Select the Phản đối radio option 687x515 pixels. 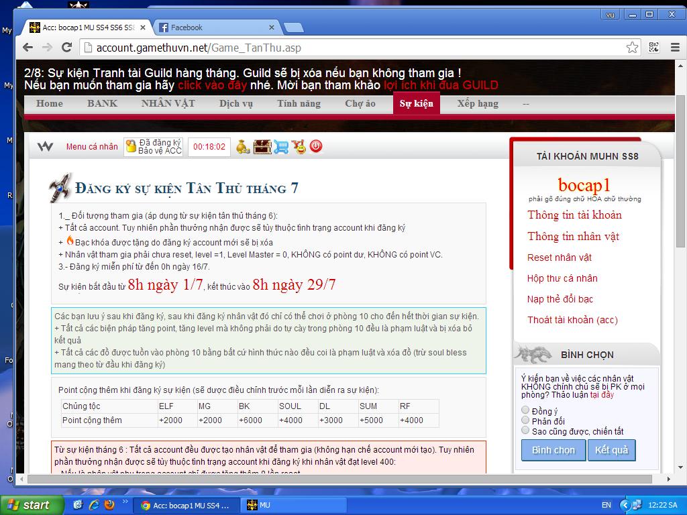pyautogui.click(x=525, y=420)
